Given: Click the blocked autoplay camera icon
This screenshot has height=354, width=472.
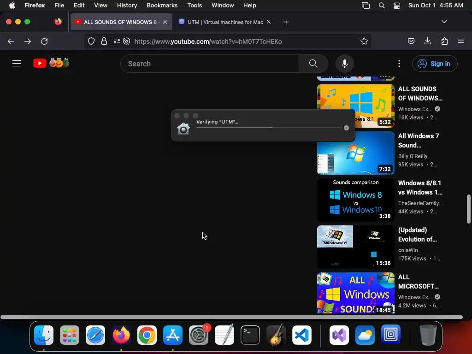Looking at the screenshot, I should click(x=126, y=41).
